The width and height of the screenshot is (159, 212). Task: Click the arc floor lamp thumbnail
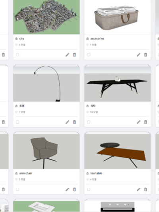[x=47, y=84]
